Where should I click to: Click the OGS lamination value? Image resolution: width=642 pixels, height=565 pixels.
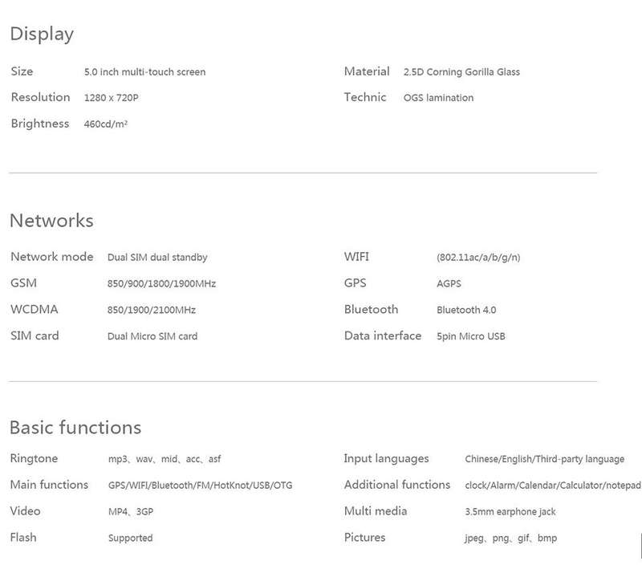coord(438,98)
